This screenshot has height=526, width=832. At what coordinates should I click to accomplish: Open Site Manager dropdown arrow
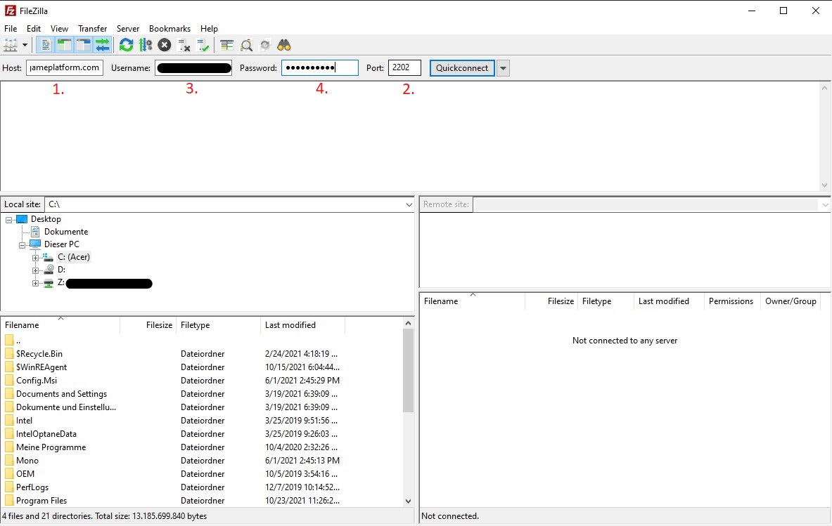(x=25, y=45)
